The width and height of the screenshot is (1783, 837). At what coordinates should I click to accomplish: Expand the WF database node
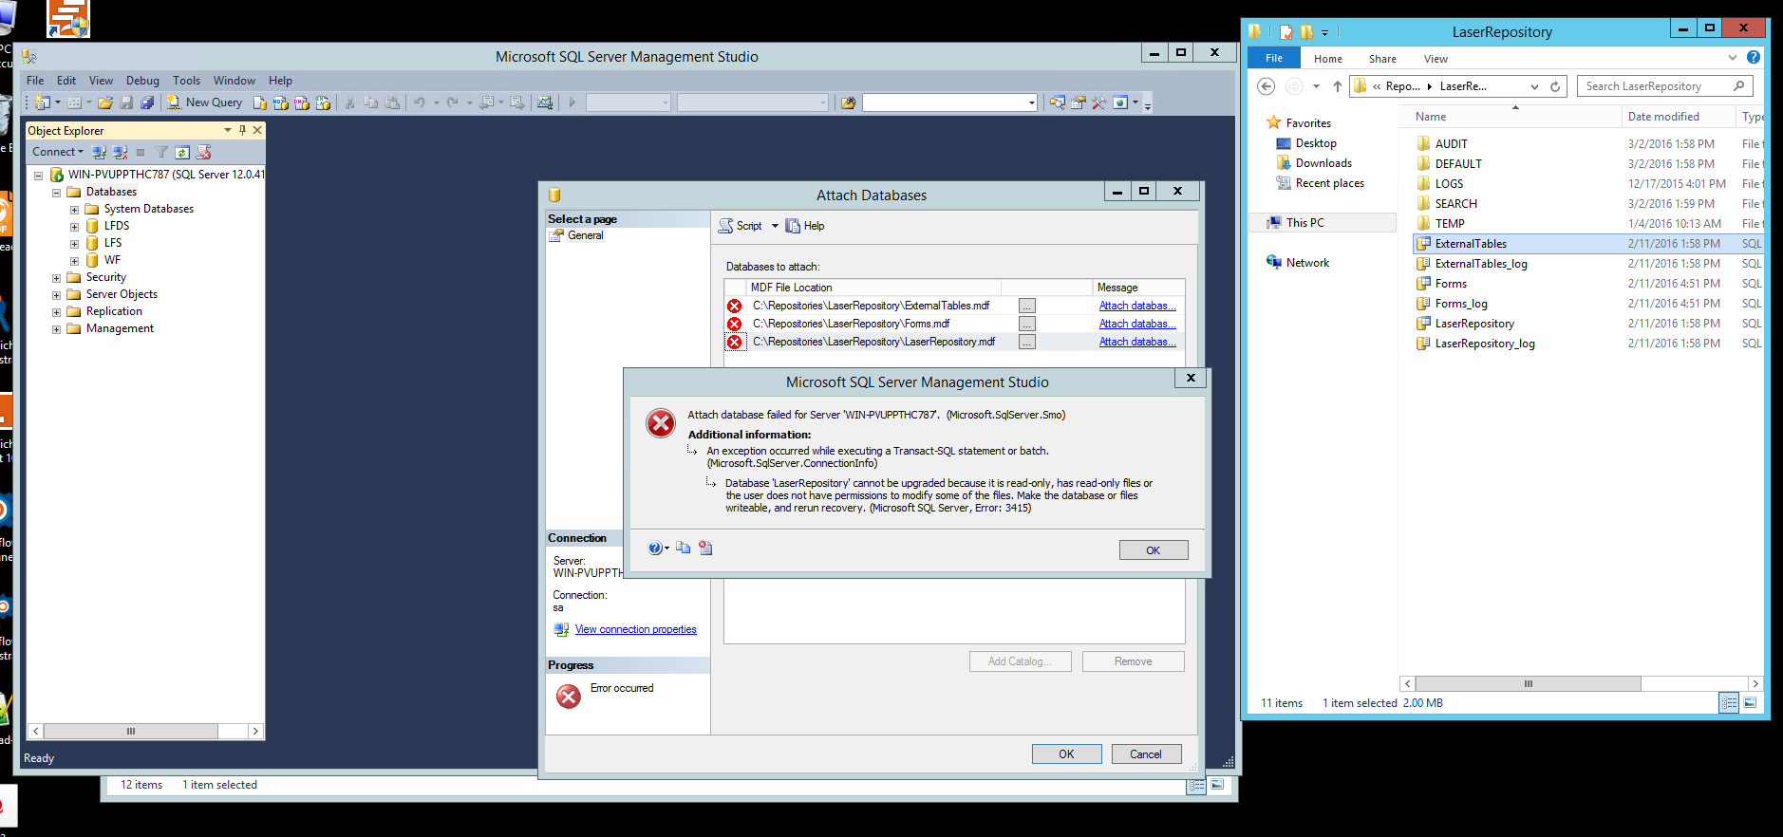coord(74,261)
